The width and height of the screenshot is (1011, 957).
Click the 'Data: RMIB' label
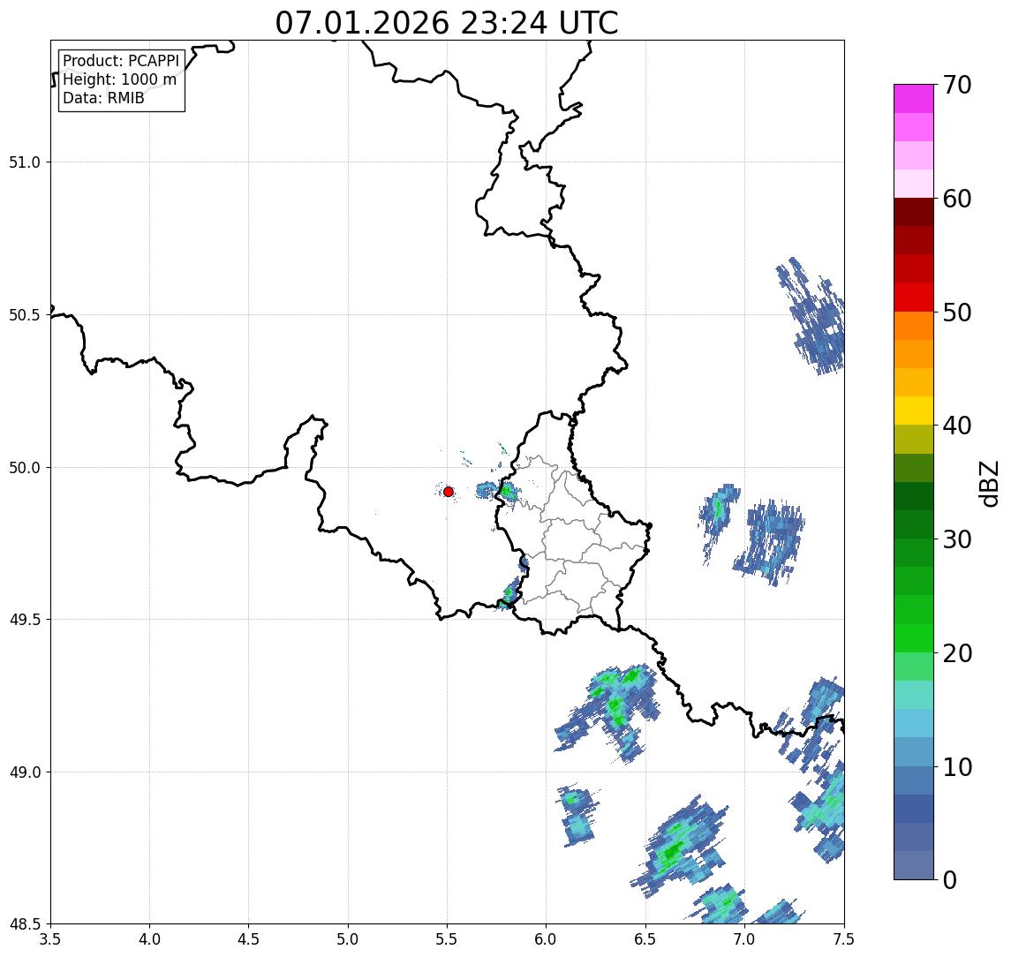point(103,98)
